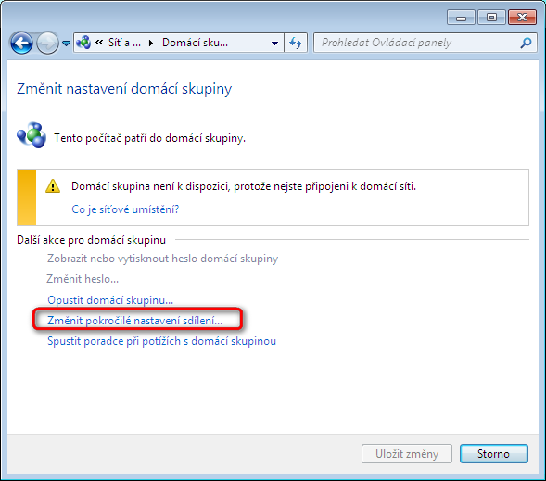Expand arrow between Síť and Domácí breadcrumbs

tap(151, 43)
